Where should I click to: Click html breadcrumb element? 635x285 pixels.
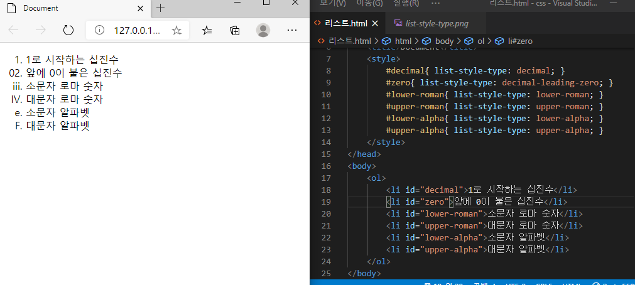[x=403, y=41]
